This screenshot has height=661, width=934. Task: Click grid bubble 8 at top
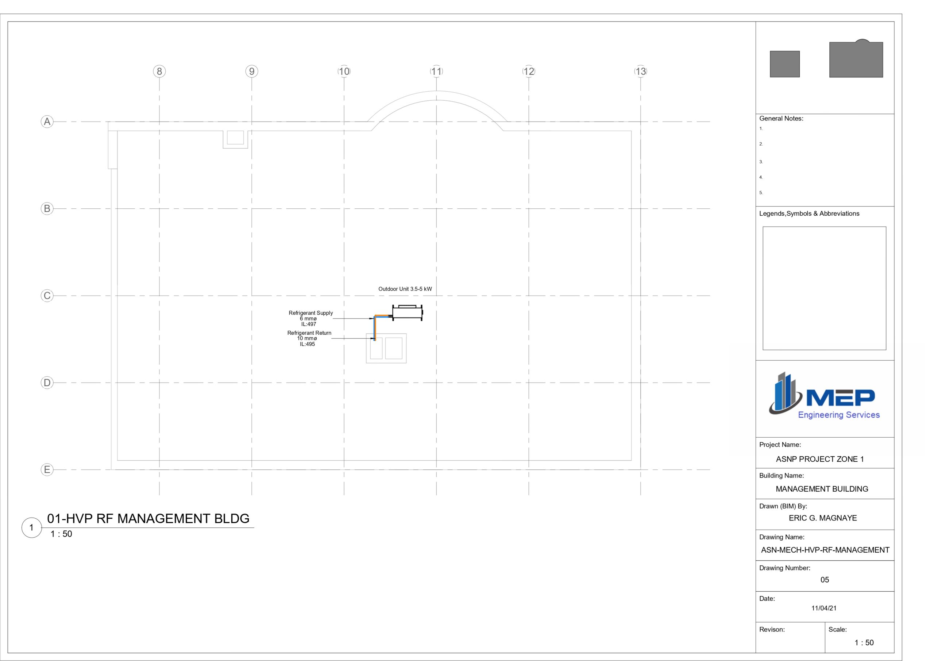click(x=159, y=71)
